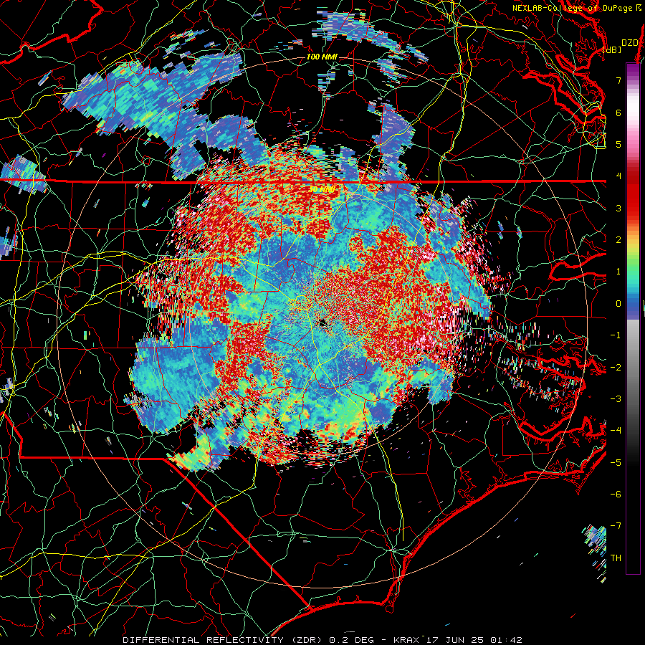
Task: Click the scale value "6" on legend
Action: tap(618, 113)
